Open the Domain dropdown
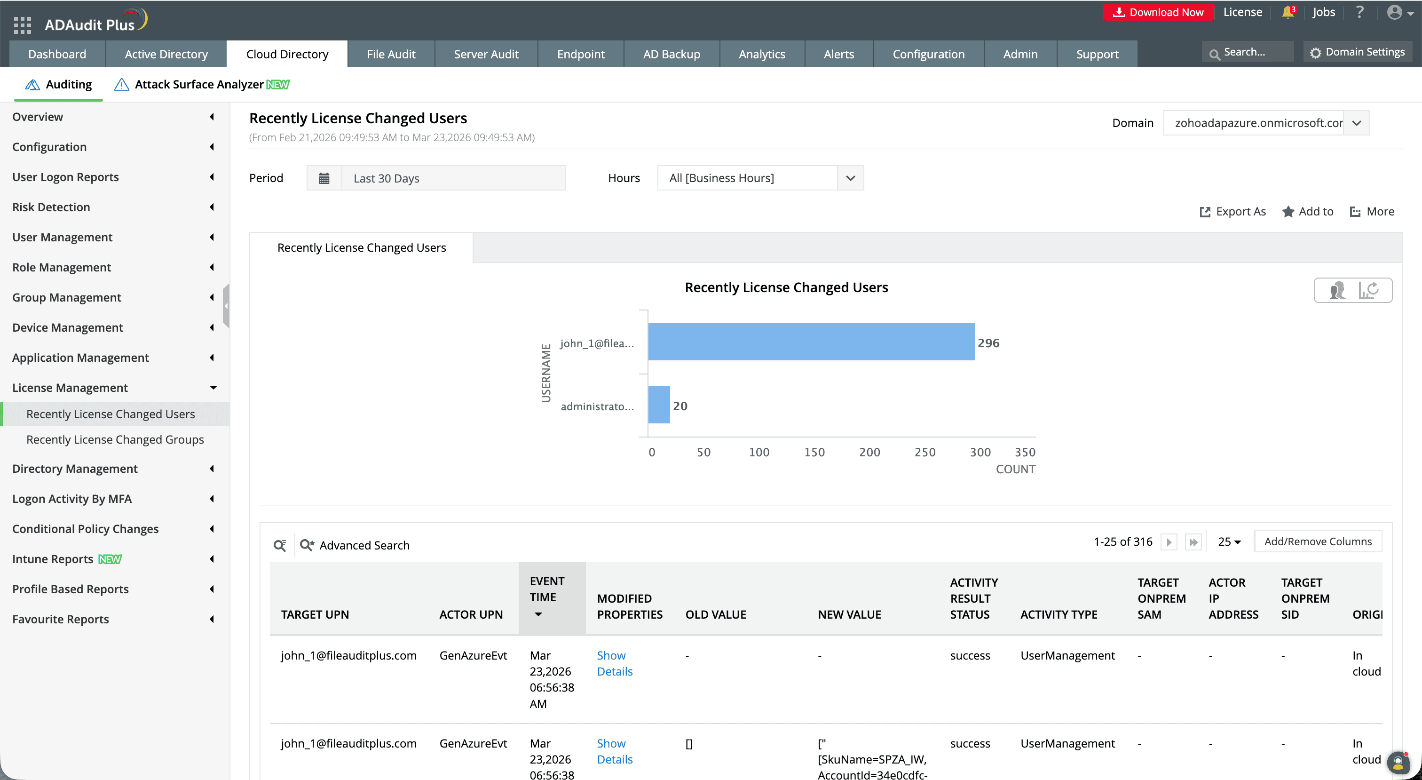1422x780 pixels. pyautogui.click(x=1357, y=123)
